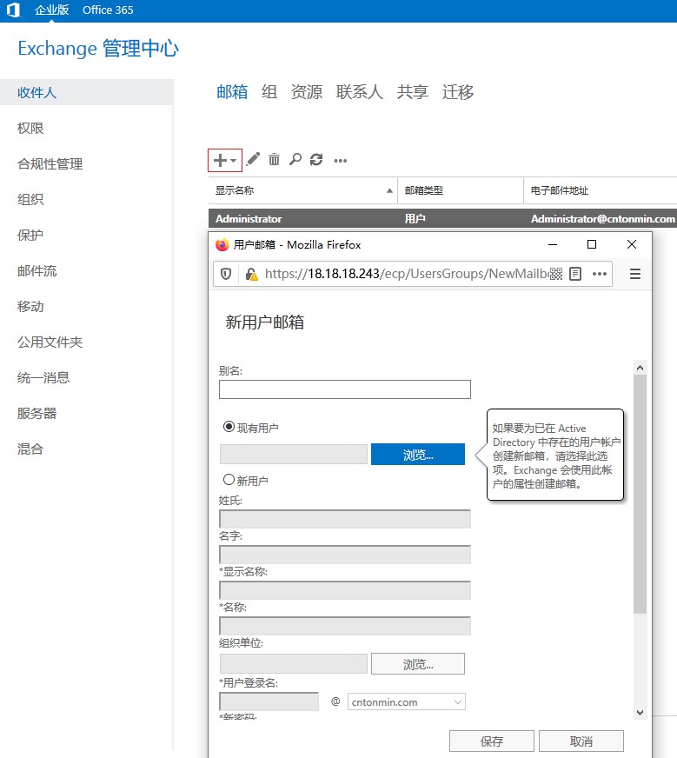Click the delete trash can icon
677x758 pixels.
pyautogui.click(x=274, y=159)
